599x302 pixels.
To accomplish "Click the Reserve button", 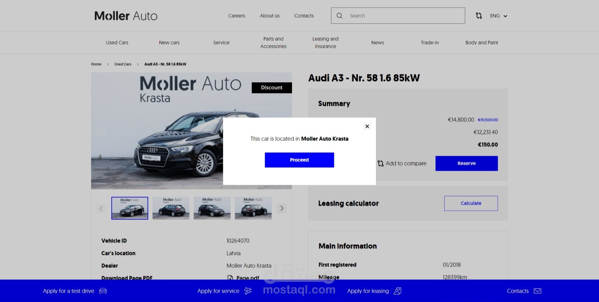I will 467,163.
